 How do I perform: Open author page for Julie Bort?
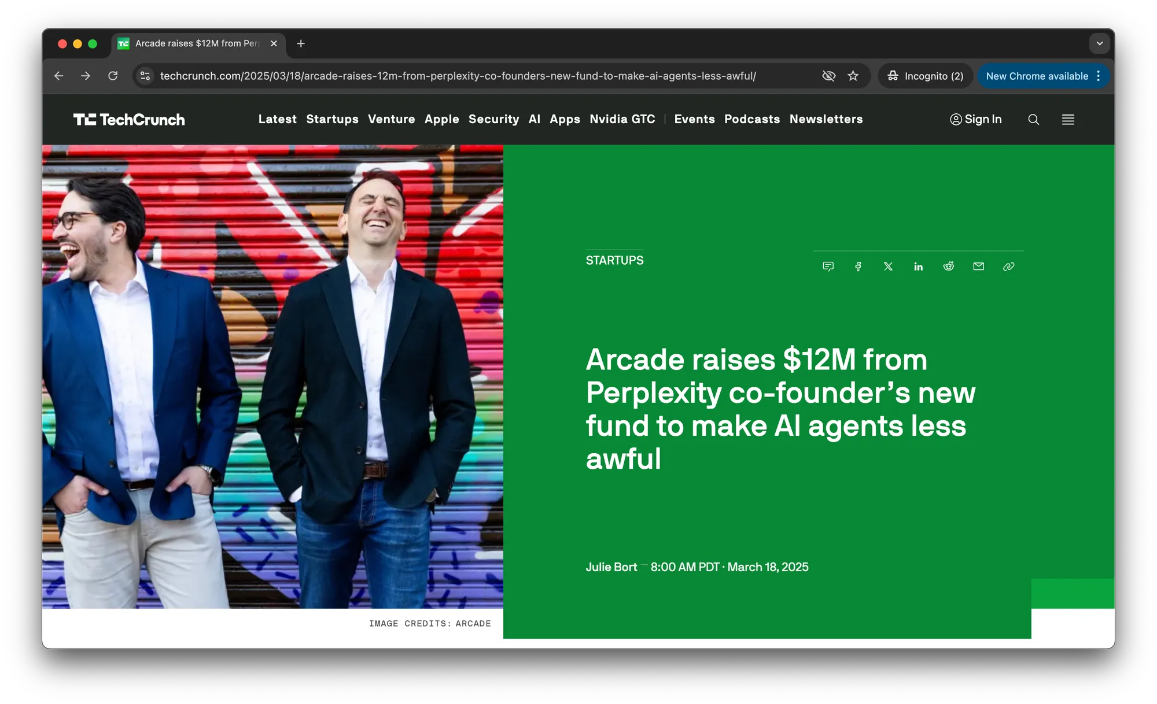(x=611, y=567)
